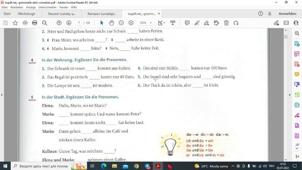Switch to the Deutsch (uslubiy document tab

tap(62, 14)
